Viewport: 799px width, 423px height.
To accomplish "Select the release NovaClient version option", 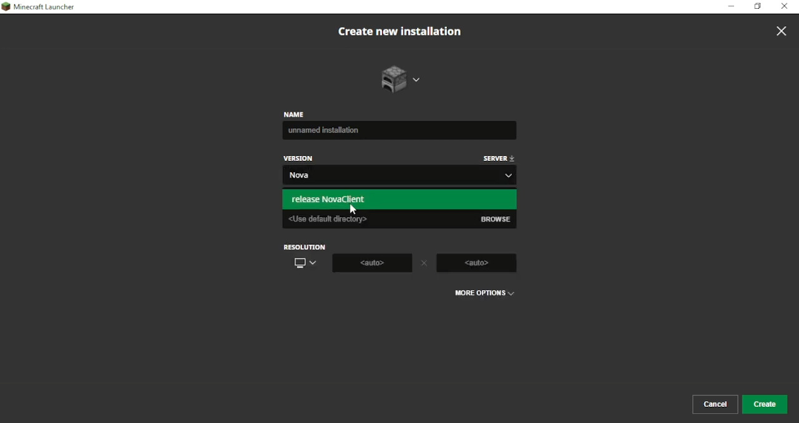I will (x=399, y=200).
